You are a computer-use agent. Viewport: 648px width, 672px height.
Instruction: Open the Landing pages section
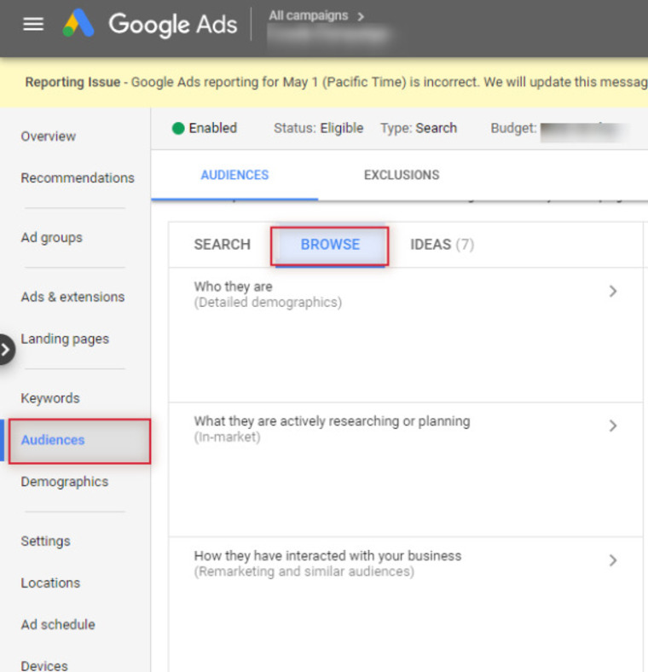coord(65,339)
